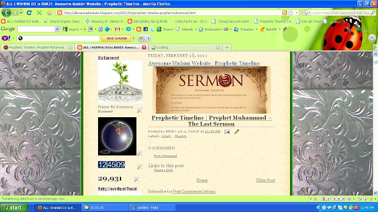Close the ALL i WANNA DO is BAKE! tab
The image size is (378, 212).
144,47
